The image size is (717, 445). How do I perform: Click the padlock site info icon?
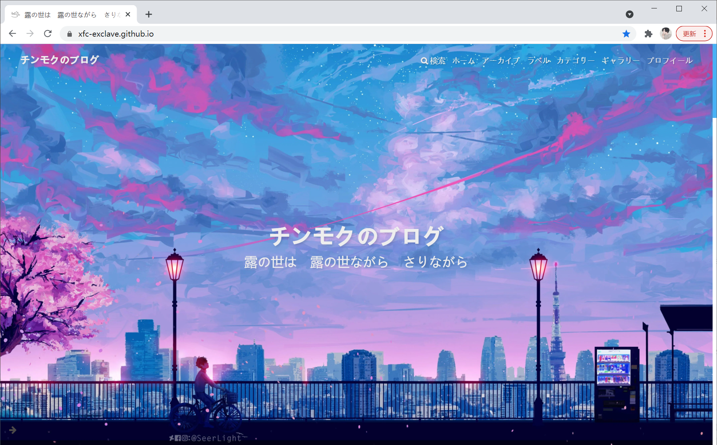[70, 34]
